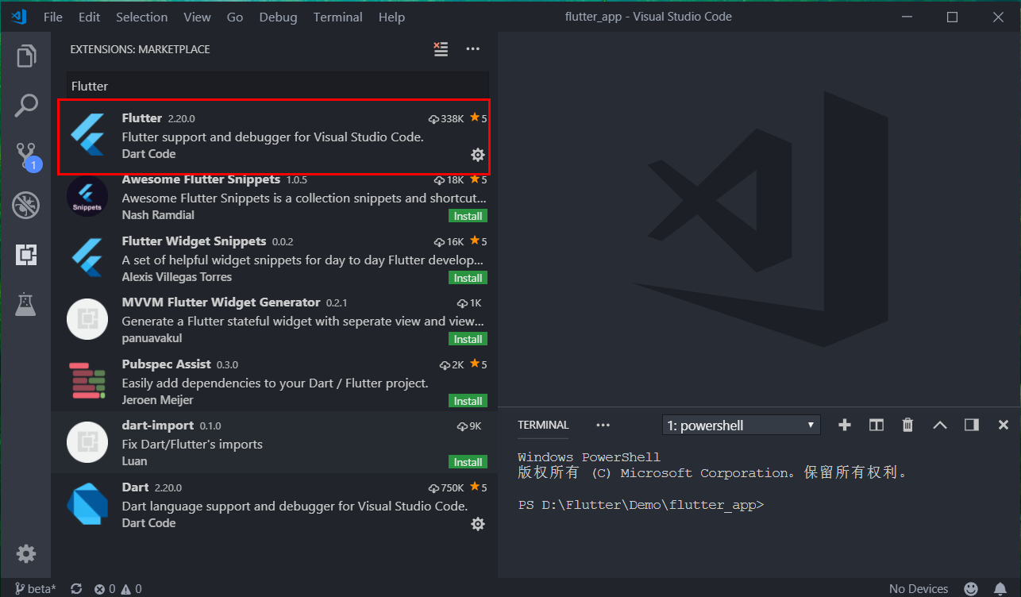Screen dimensions: 1021x597
Task: Click the feedback smiley icon
Action: 971,588
